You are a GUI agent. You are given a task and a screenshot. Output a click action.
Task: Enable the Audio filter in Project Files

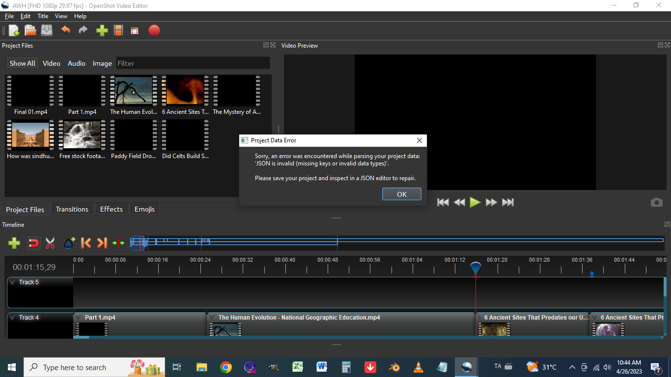76,63
